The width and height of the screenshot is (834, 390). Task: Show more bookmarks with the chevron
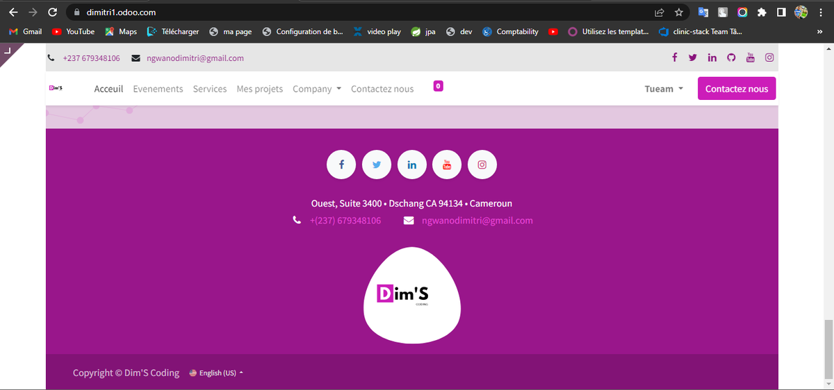pos(819,32)
